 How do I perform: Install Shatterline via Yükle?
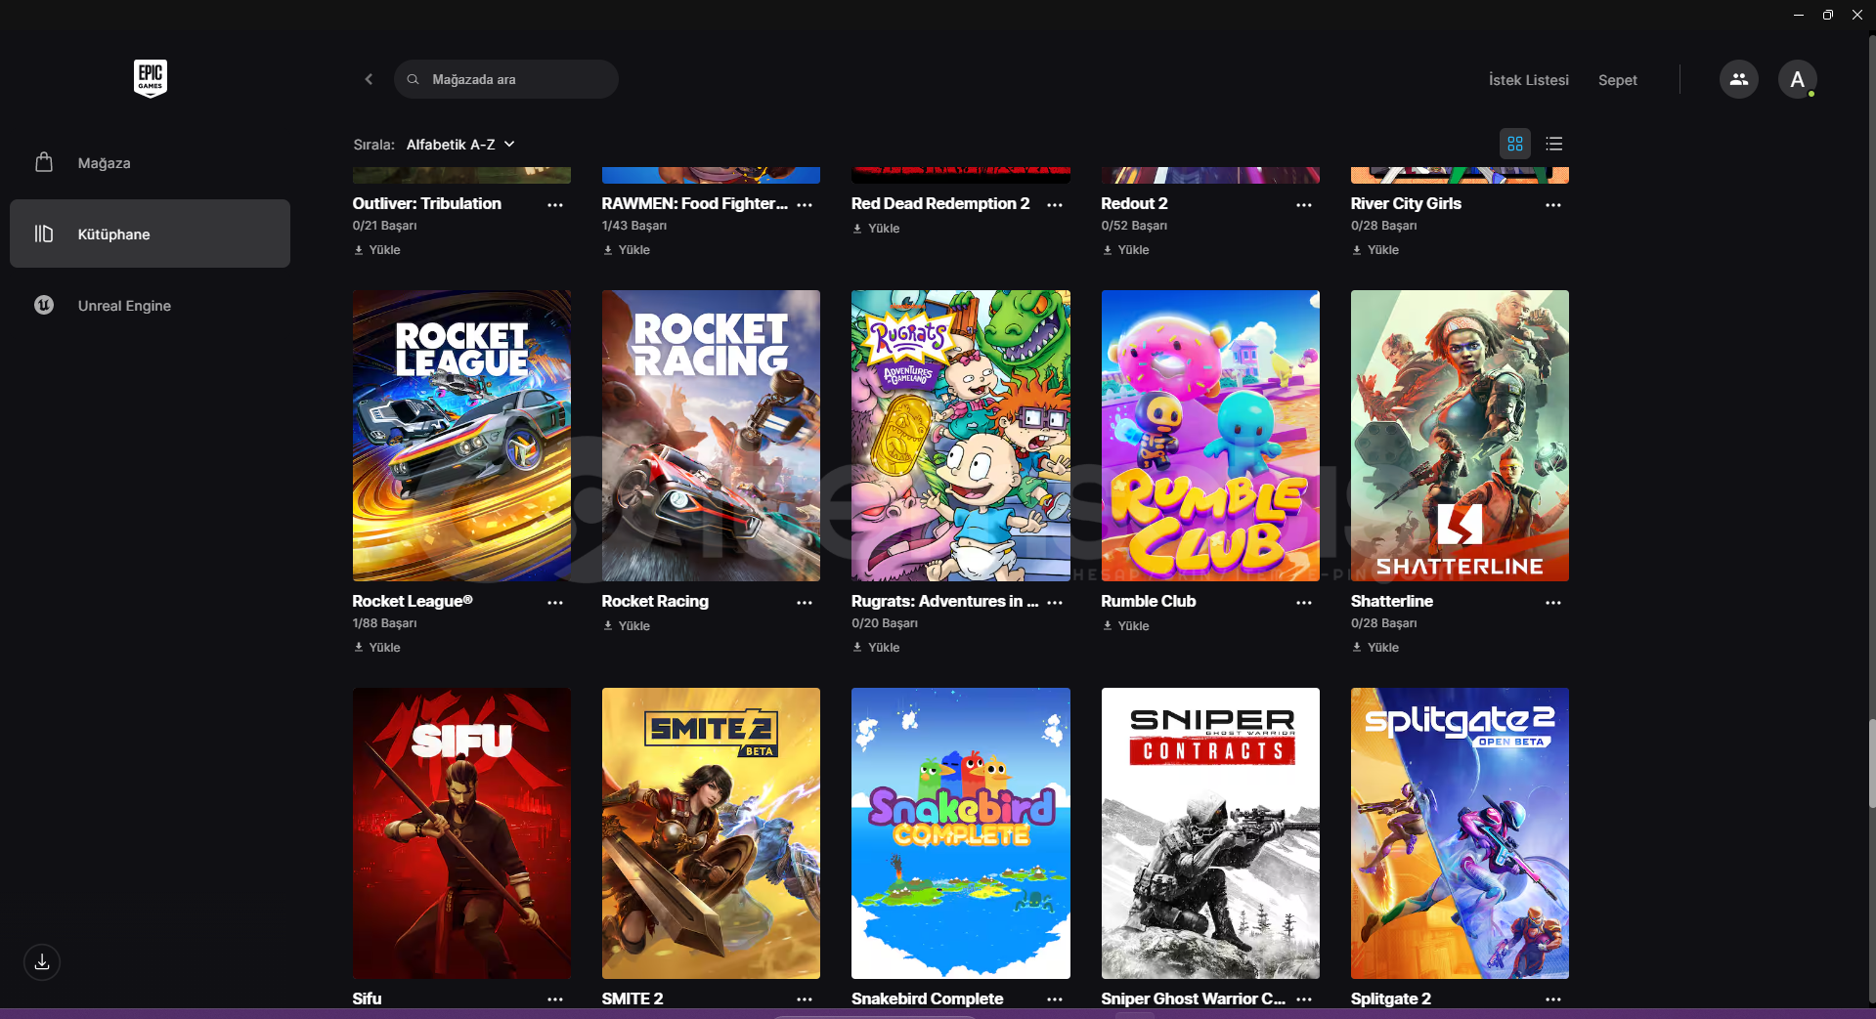click(1374, 648)
